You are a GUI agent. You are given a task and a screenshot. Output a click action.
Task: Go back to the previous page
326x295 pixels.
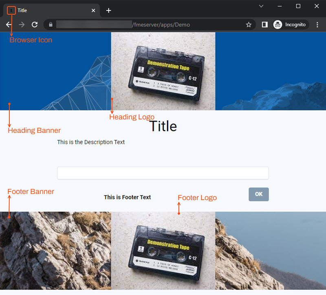(9, 25)
